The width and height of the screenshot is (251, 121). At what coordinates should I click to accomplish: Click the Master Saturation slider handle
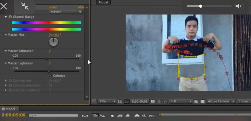(46, 58)
